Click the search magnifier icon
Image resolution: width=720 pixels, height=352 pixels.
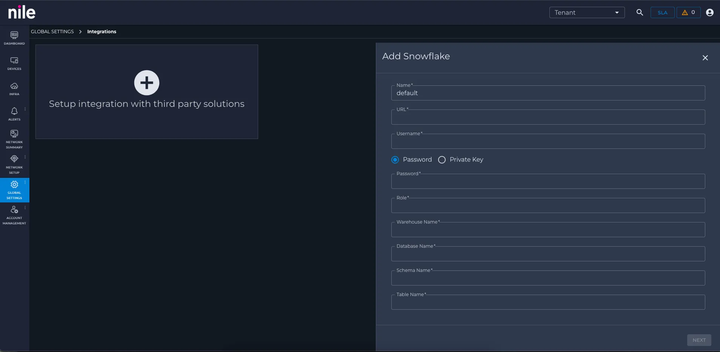click(x=640, y=12)
